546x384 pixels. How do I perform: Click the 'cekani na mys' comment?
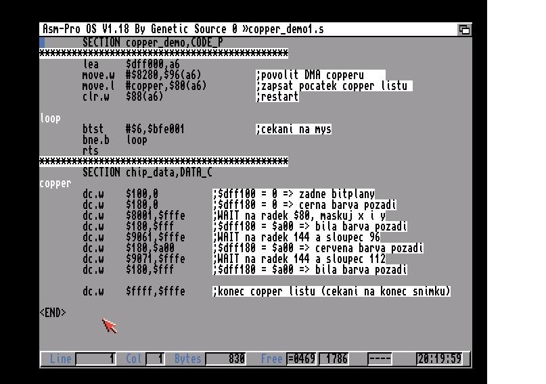click(294, 129)
